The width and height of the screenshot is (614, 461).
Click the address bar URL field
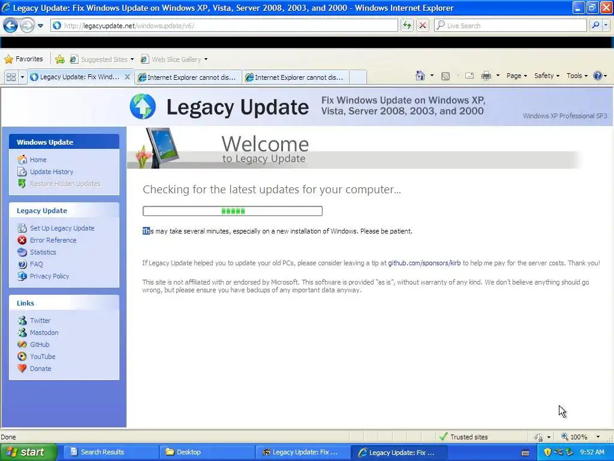224,25
